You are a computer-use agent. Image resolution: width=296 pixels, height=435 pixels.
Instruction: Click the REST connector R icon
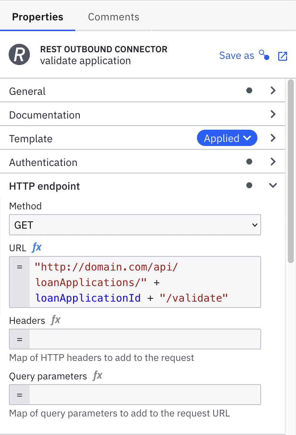pyautogui.click(x=19, y=54)
